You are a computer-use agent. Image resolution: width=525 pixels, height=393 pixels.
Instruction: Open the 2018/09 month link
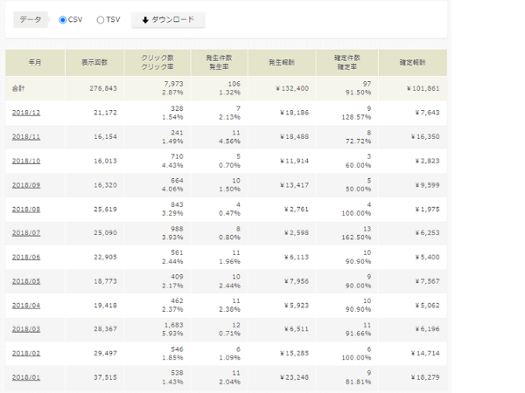click(x=25, y=186)
